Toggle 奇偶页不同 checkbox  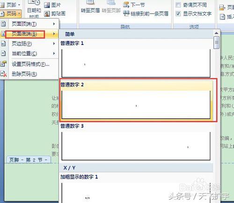[178, 5]
